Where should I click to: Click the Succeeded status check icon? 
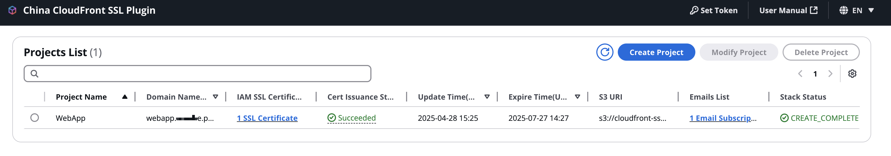click(331, 118)
